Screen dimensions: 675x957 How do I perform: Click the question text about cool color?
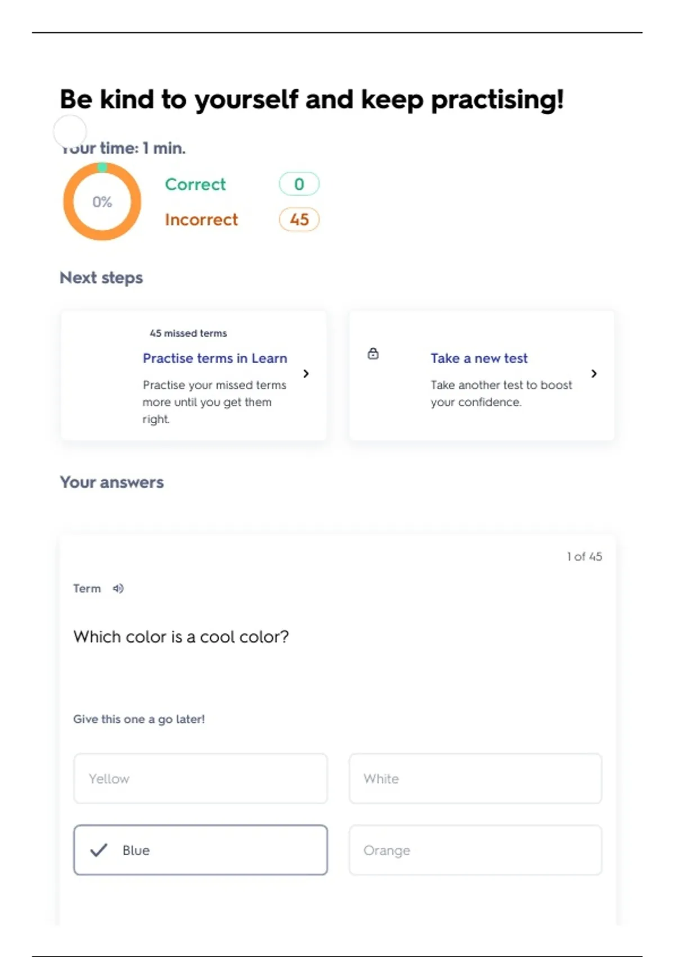pos(181,637)
